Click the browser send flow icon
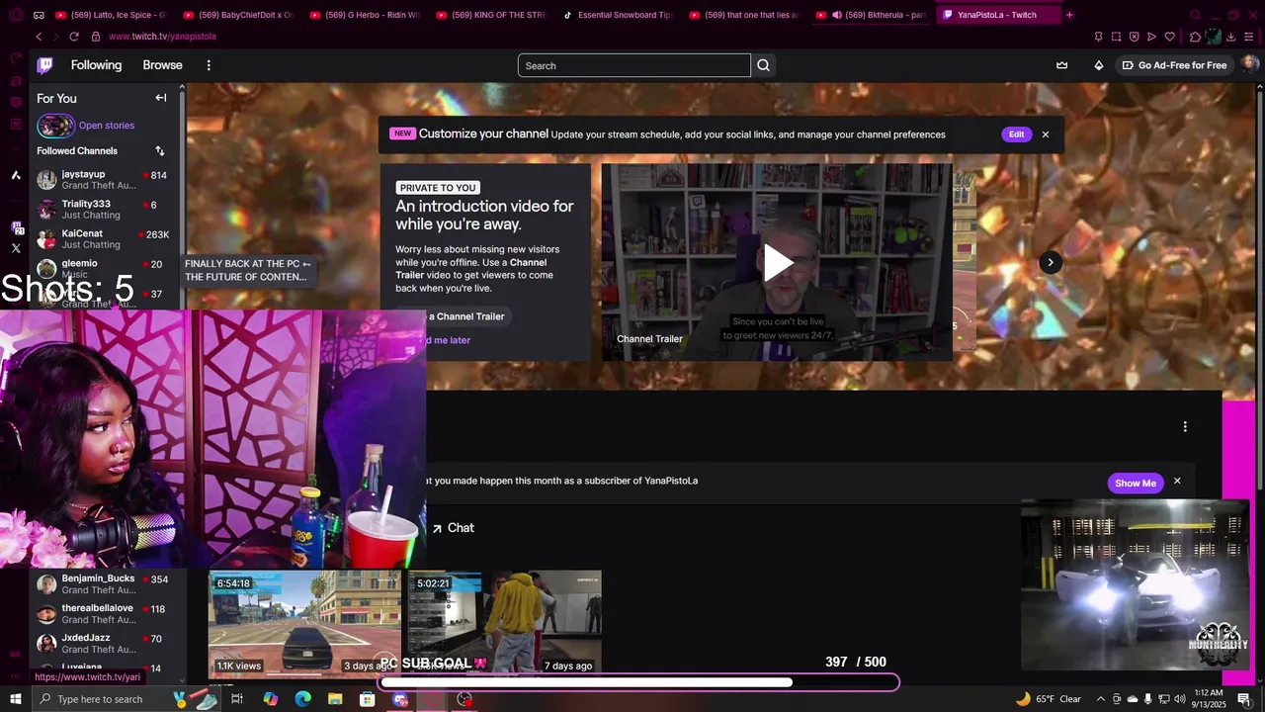1265x712 pixels. pyautogui.click(x=1151, y=37)
